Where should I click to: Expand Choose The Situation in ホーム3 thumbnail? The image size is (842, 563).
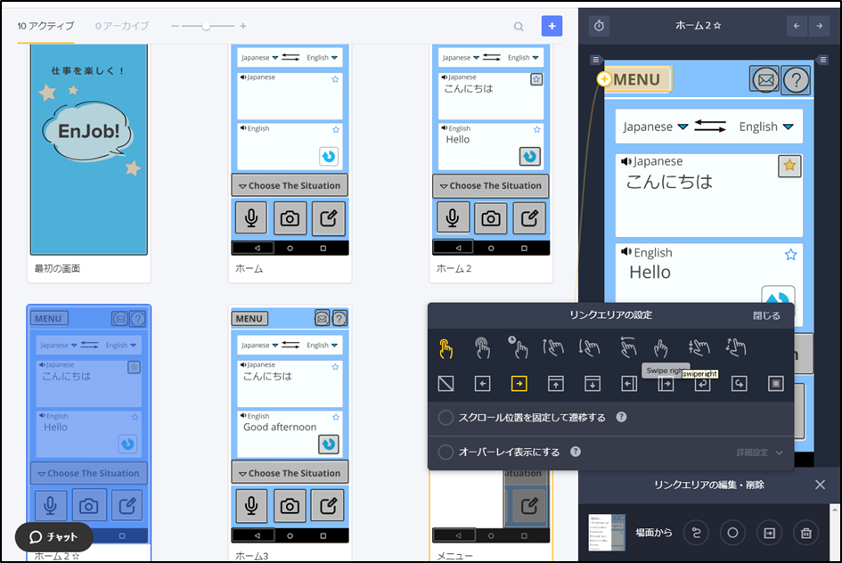[x=290, y=473]
